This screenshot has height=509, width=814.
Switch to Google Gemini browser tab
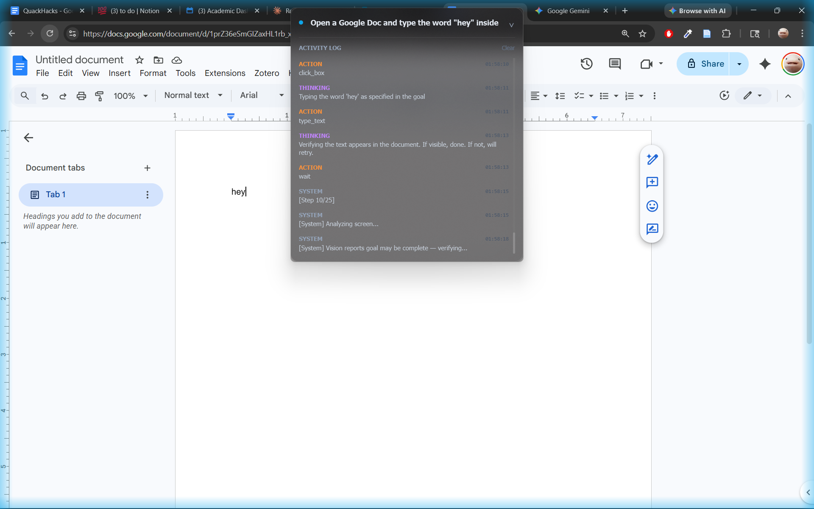pyautogui.click(x=568, y=11)
